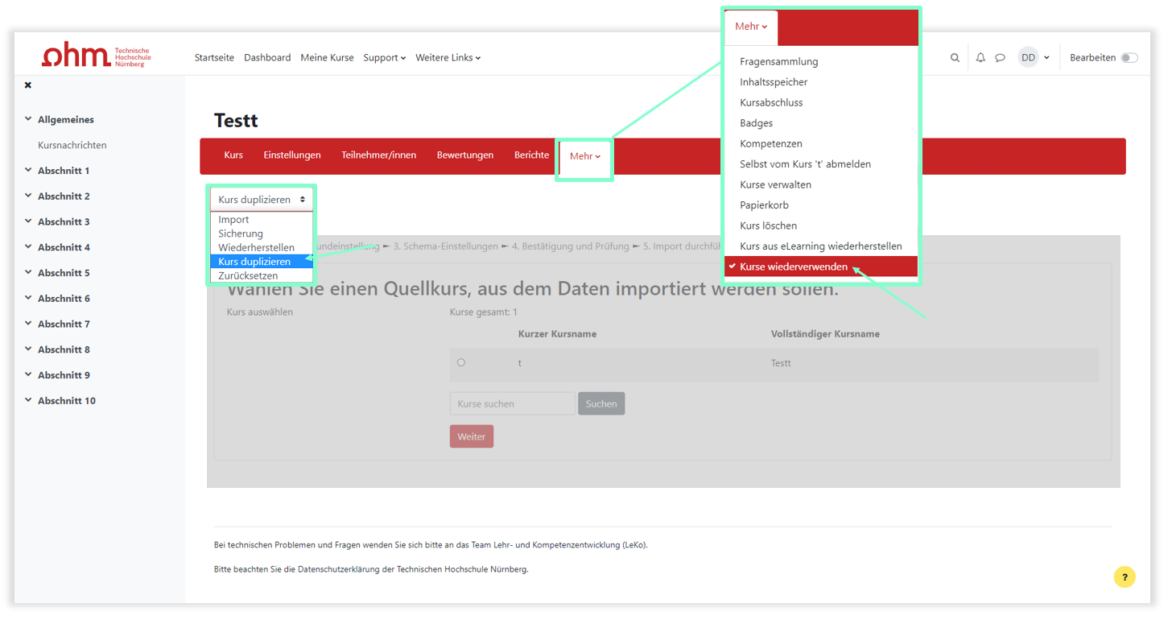Toggle the Bearbeiten edit mode switch

pyautogui.click(x=1129, y=58)
